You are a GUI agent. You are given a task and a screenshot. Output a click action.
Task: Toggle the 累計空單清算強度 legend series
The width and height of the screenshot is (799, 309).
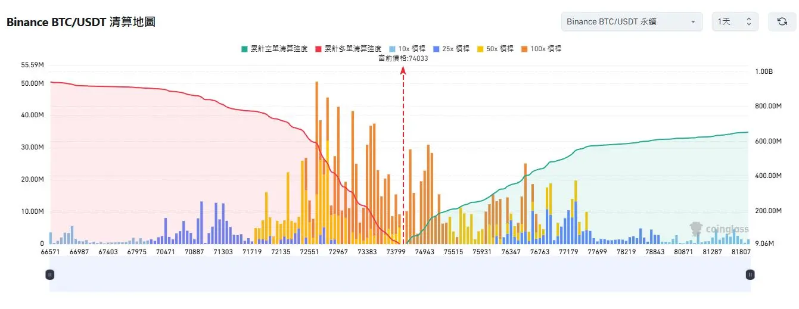point(273,49)
